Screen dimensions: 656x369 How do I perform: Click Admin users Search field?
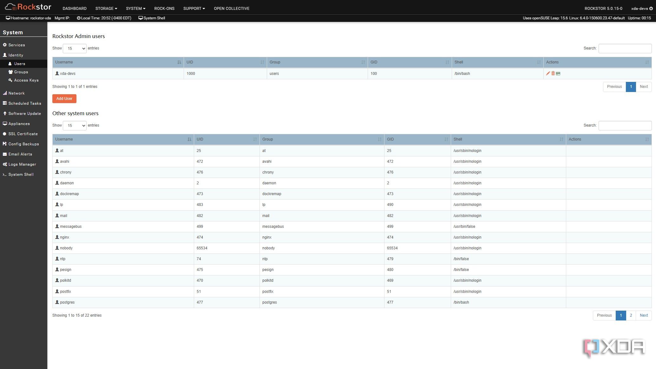click(x=625, y=49)
